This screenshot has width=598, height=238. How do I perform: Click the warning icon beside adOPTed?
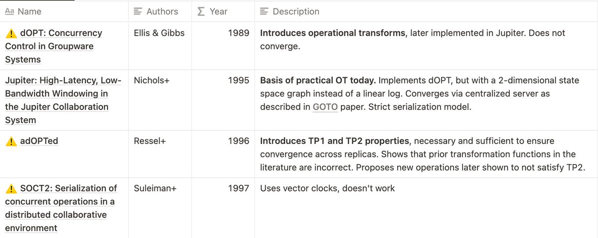[10, 141]
